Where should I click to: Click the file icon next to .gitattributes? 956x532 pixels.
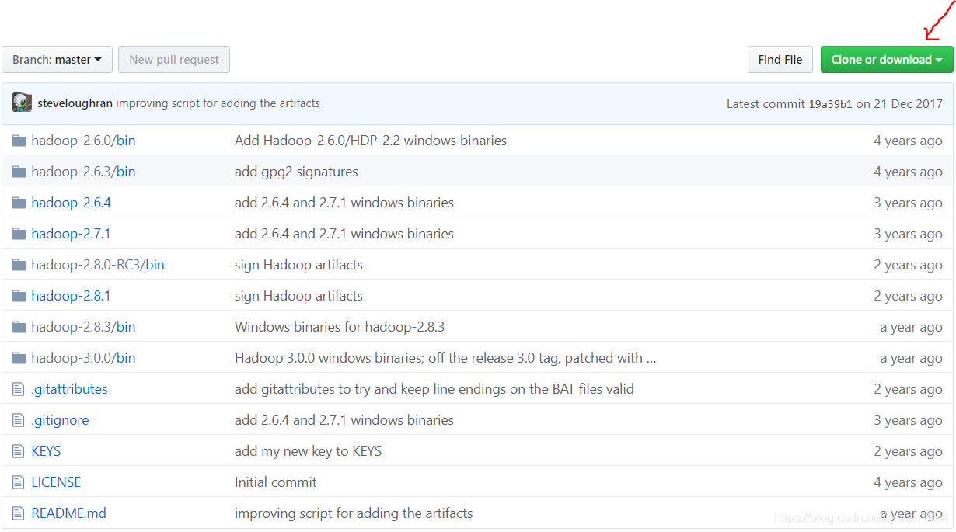coord(19,389)
